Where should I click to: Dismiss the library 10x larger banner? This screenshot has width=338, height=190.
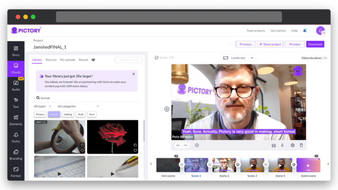[134, 74]
